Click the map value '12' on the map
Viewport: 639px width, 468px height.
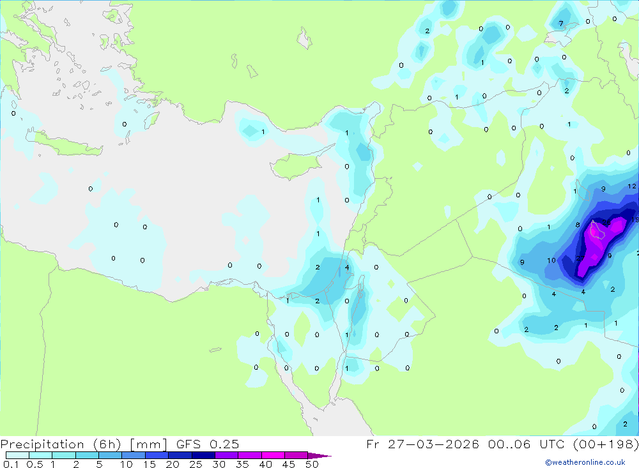tap(632, 186)
